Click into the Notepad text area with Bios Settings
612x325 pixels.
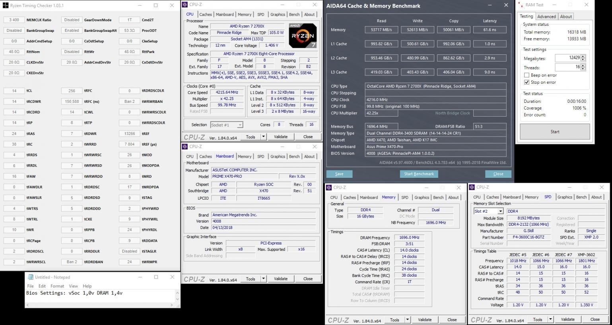tap(100, 296)
